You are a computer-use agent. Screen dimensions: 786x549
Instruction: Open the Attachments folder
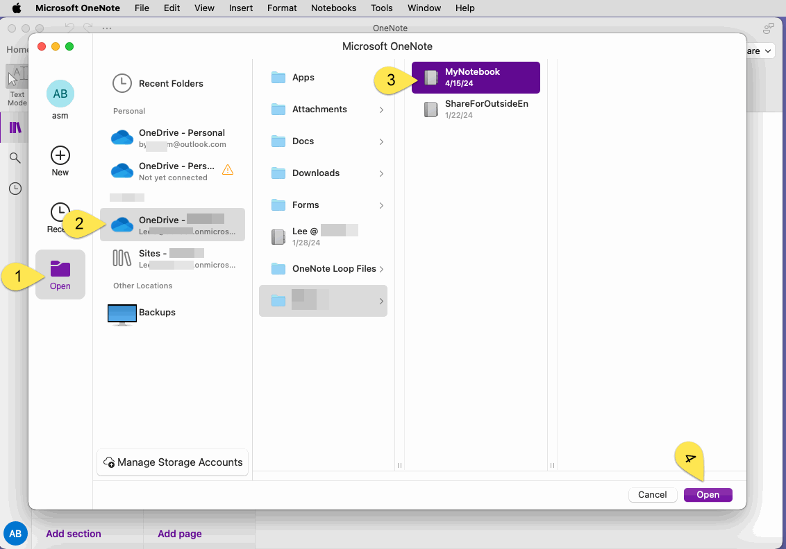[323, 110]
